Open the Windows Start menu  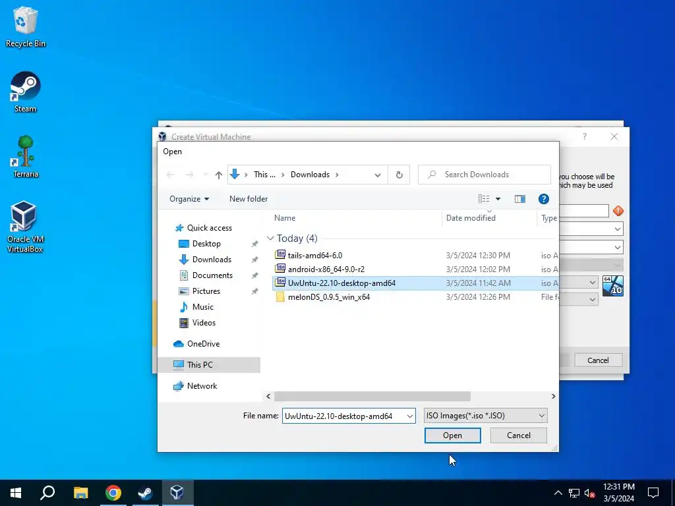(16, 493)
